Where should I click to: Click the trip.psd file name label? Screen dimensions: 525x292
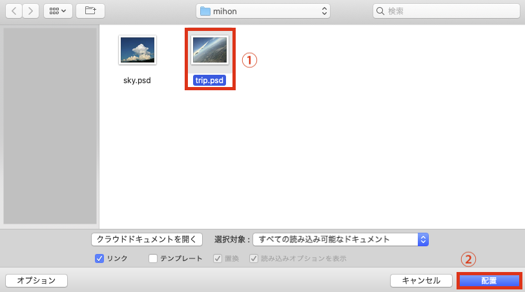(210, 81)
